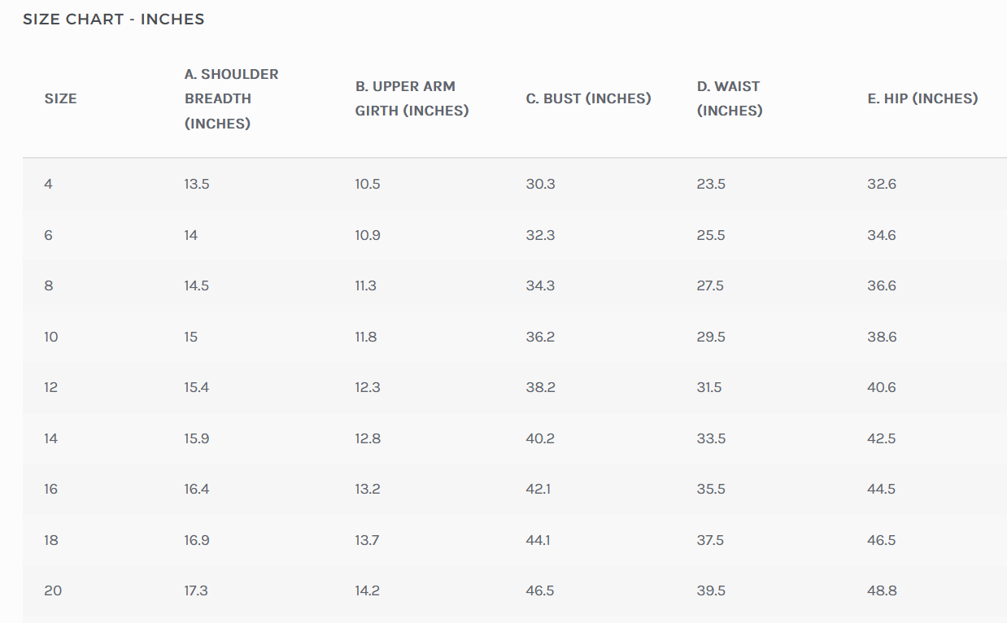The width and height of the screenshot is (1007, 623).
Task: Click the 'E. Hip (Inches)' column header
Action: pos(922,98)
